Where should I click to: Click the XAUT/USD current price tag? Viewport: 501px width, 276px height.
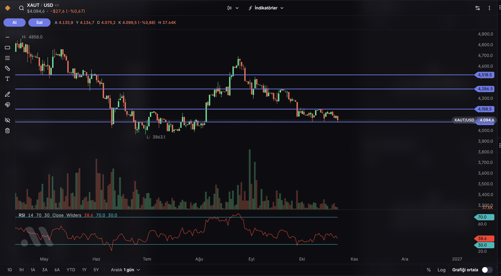(x=474, y=120)
